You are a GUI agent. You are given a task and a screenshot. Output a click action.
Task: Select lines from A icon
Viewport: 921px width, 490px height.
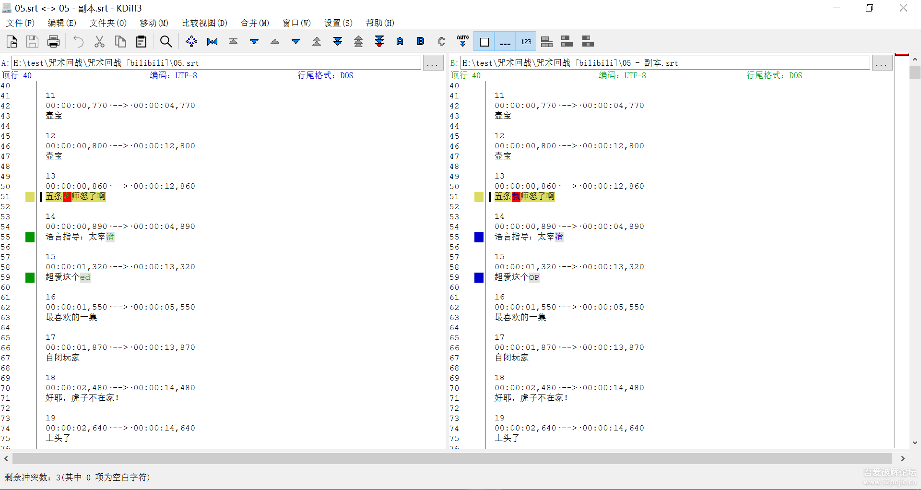coord(400,42)
